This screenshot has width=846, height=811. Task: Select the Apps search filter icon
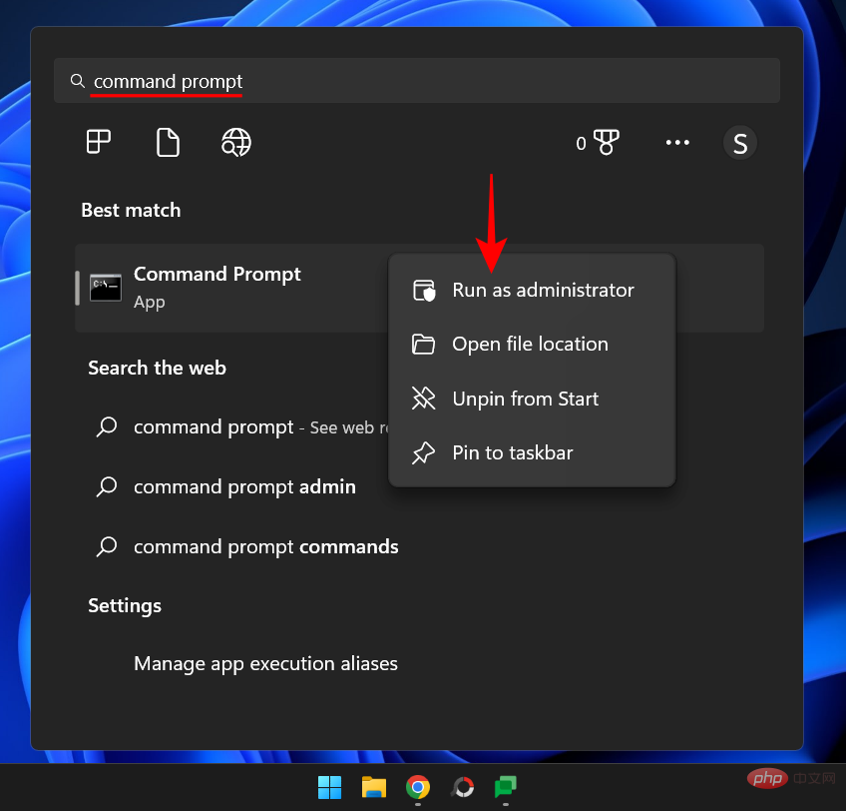[x=98, y=142]
